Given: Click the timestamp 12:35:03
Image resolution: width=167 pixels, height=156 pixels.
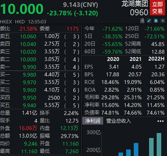Looking at the screenshot, I should (x=37, y=22).
